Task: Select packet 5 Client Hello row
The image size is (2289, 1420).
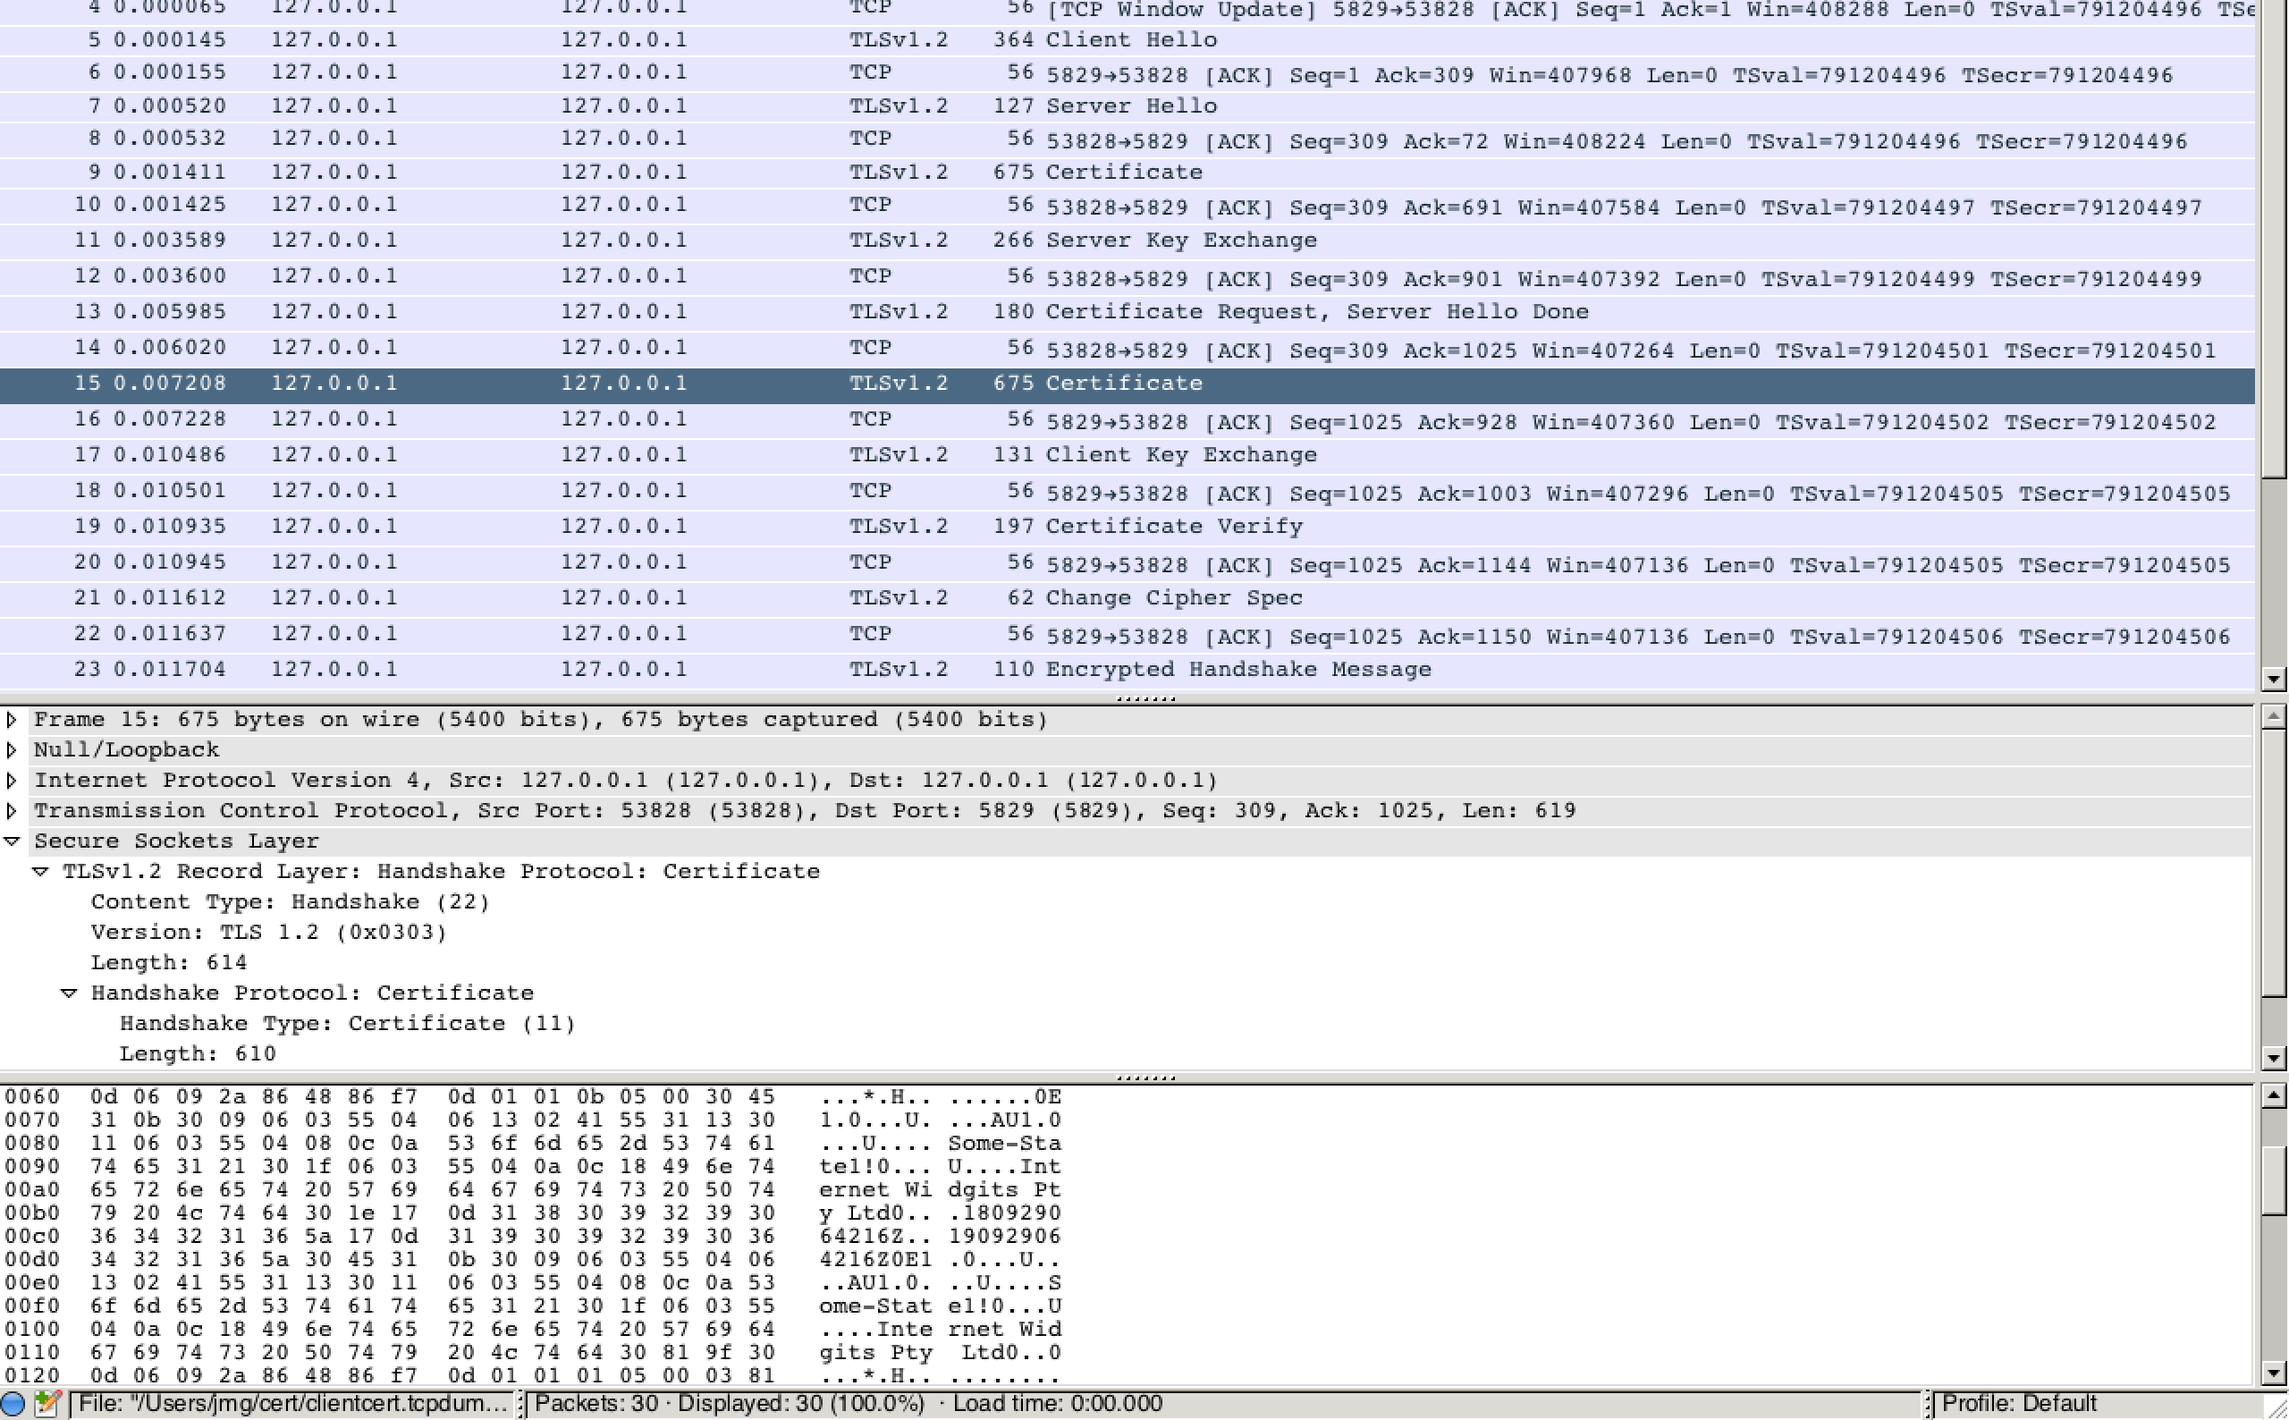Action: click(1127, 39)
